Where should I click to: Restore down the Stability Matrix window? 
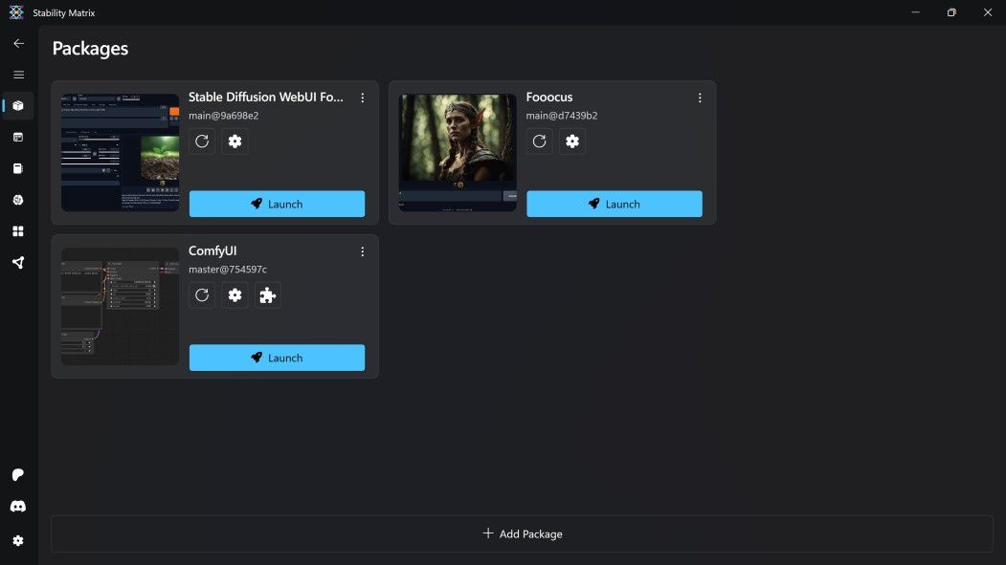[x=951, y=12]
